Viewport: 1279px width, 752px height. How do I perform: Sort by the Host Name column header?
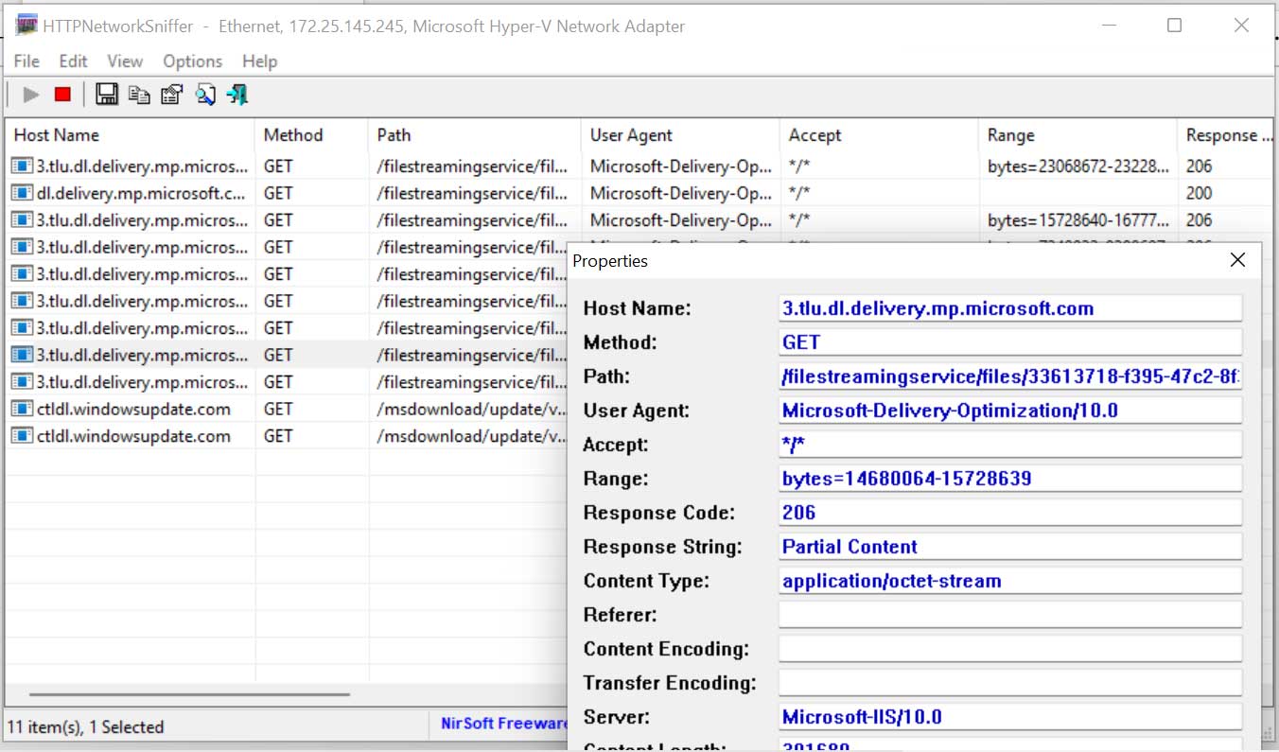pos(57,134)
